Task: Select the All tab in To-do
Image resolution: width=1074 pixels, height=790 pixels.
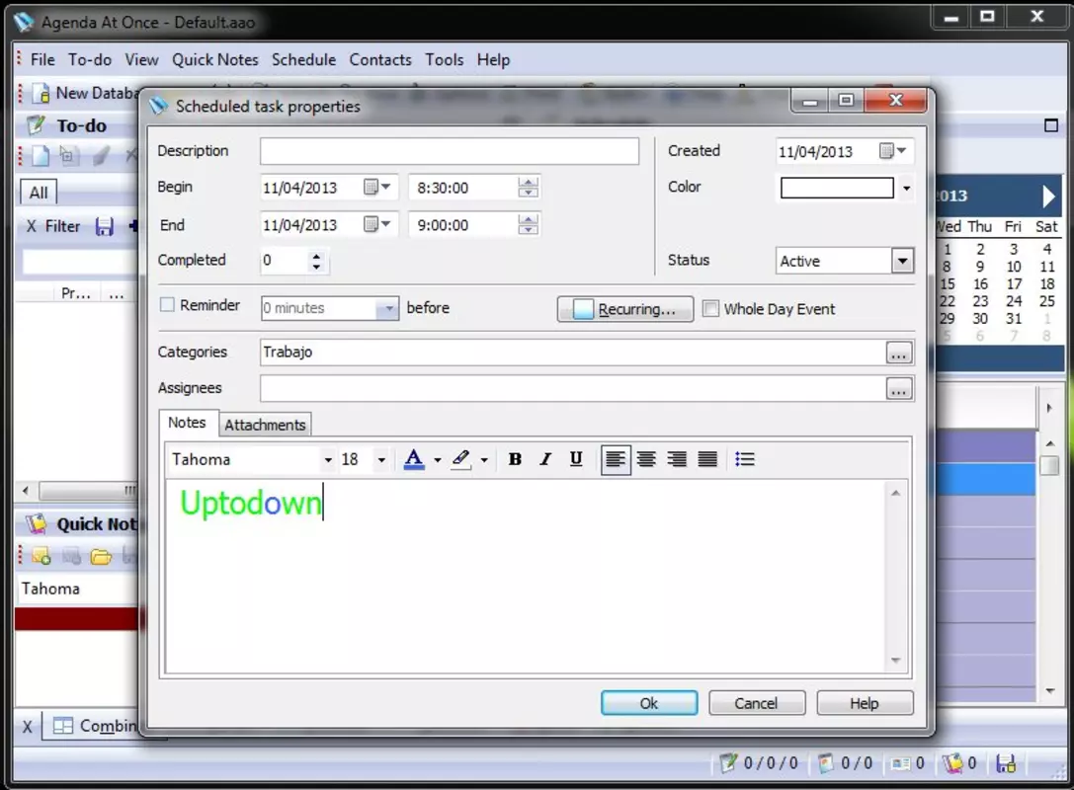Action: (39, 193)
